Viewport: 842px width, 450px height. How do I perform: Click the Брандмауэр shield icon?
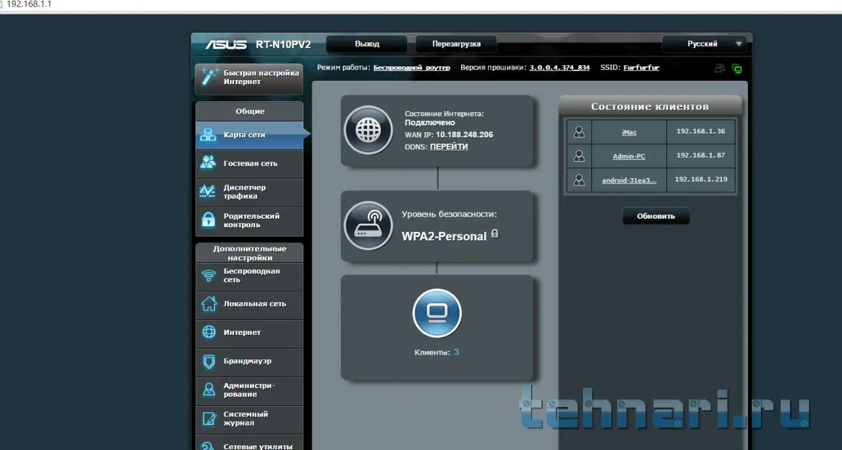click(209, 361)
